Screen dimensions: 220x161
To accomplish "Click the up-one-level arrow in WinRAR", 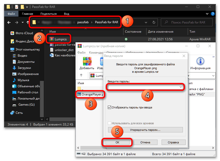I will pos(81,75).
